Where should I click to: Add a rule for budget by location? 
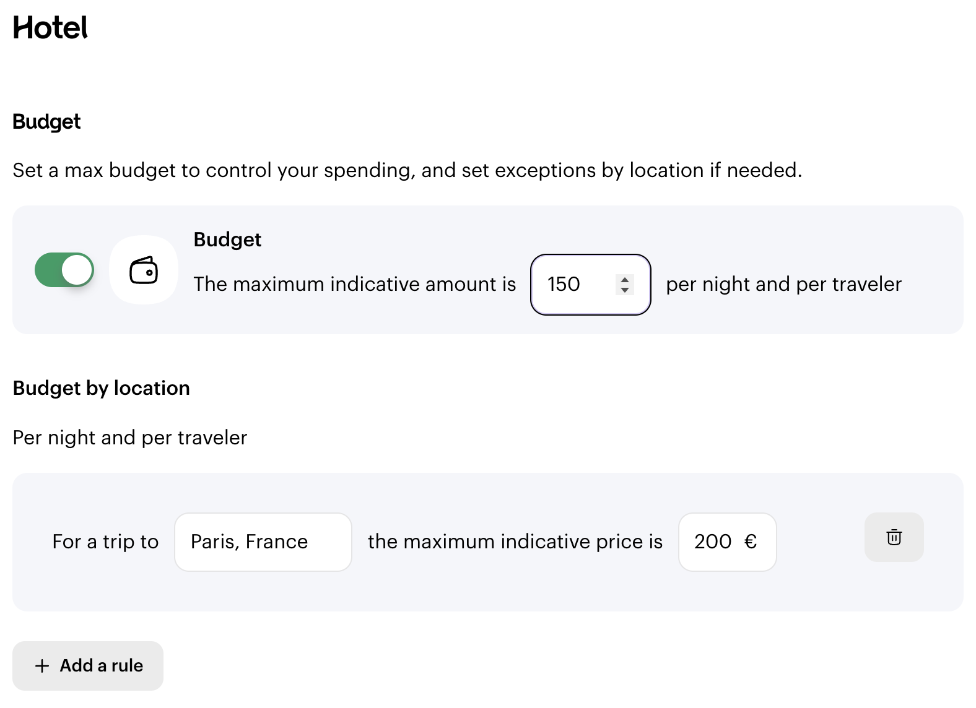(88, 666)
